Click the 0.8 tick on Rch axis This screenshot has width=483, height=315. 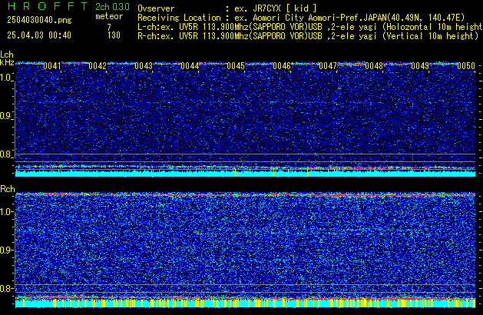6,288
